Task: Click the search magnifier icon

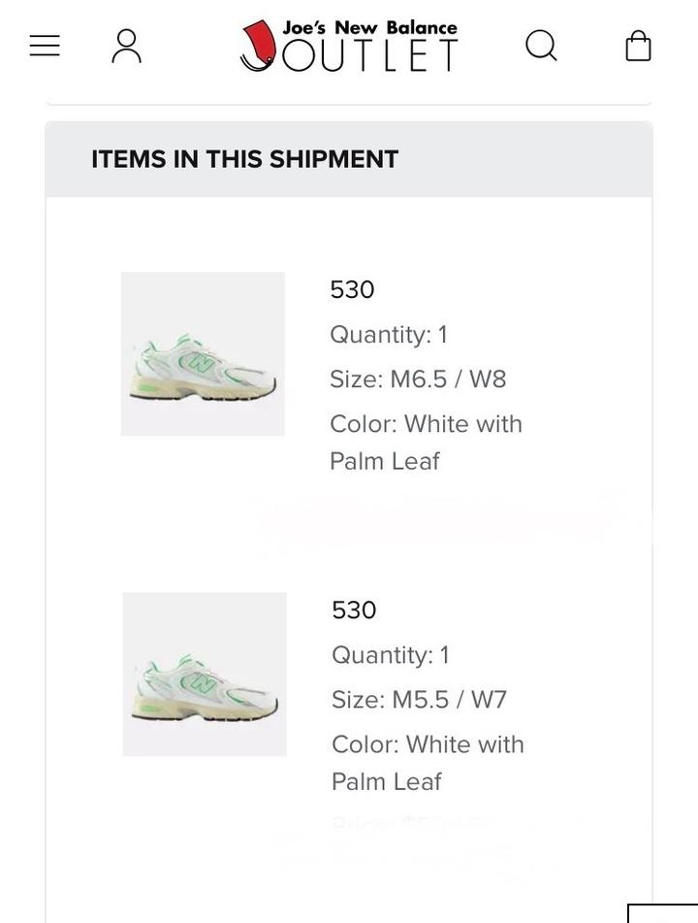Action: point(541,46)
